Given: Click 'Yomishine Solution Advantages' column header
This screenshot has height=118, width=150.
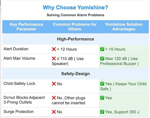Looking at the screenshot, I should [x=124, y=27].
